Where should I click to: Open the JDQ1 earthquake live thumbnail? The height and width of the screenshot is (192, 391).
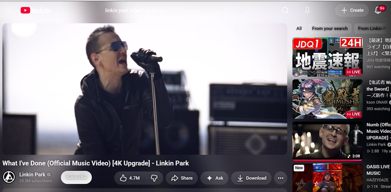pyautogui.click(x=327, y=57)
